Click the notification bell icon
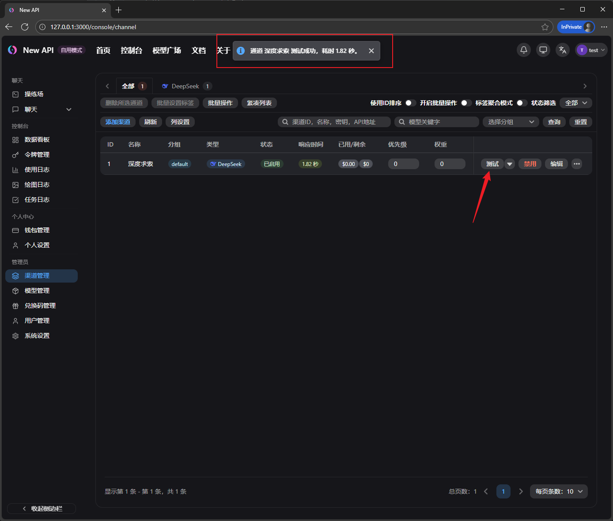613x521 pixels. coord(523,50)
